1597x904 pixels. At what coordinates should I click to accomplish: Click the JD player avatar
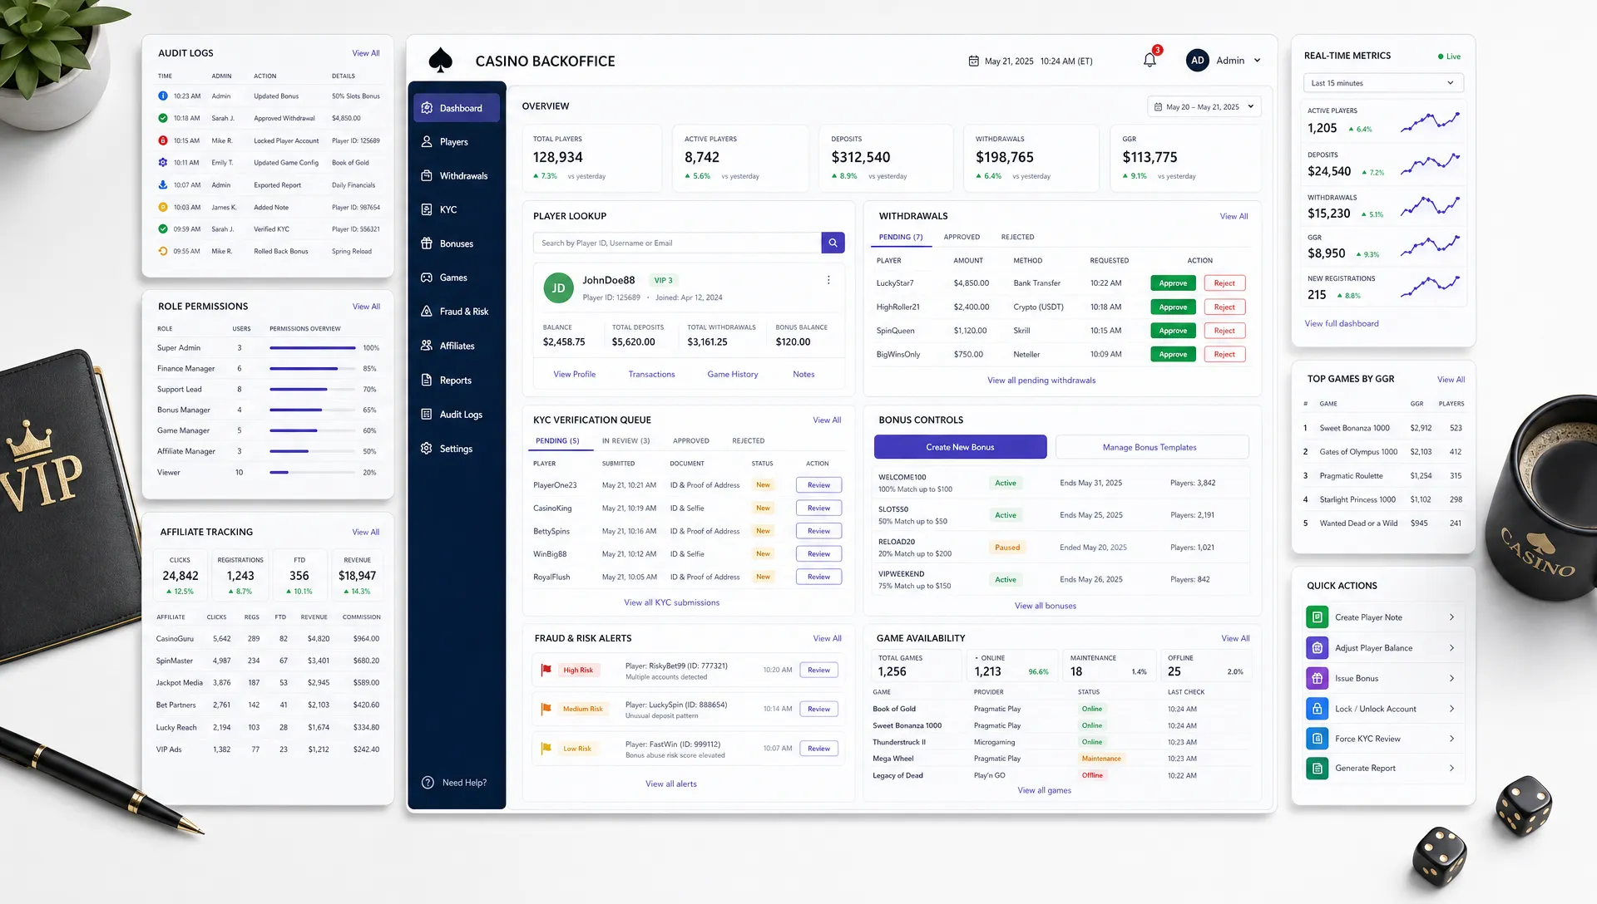click(558, 288)
